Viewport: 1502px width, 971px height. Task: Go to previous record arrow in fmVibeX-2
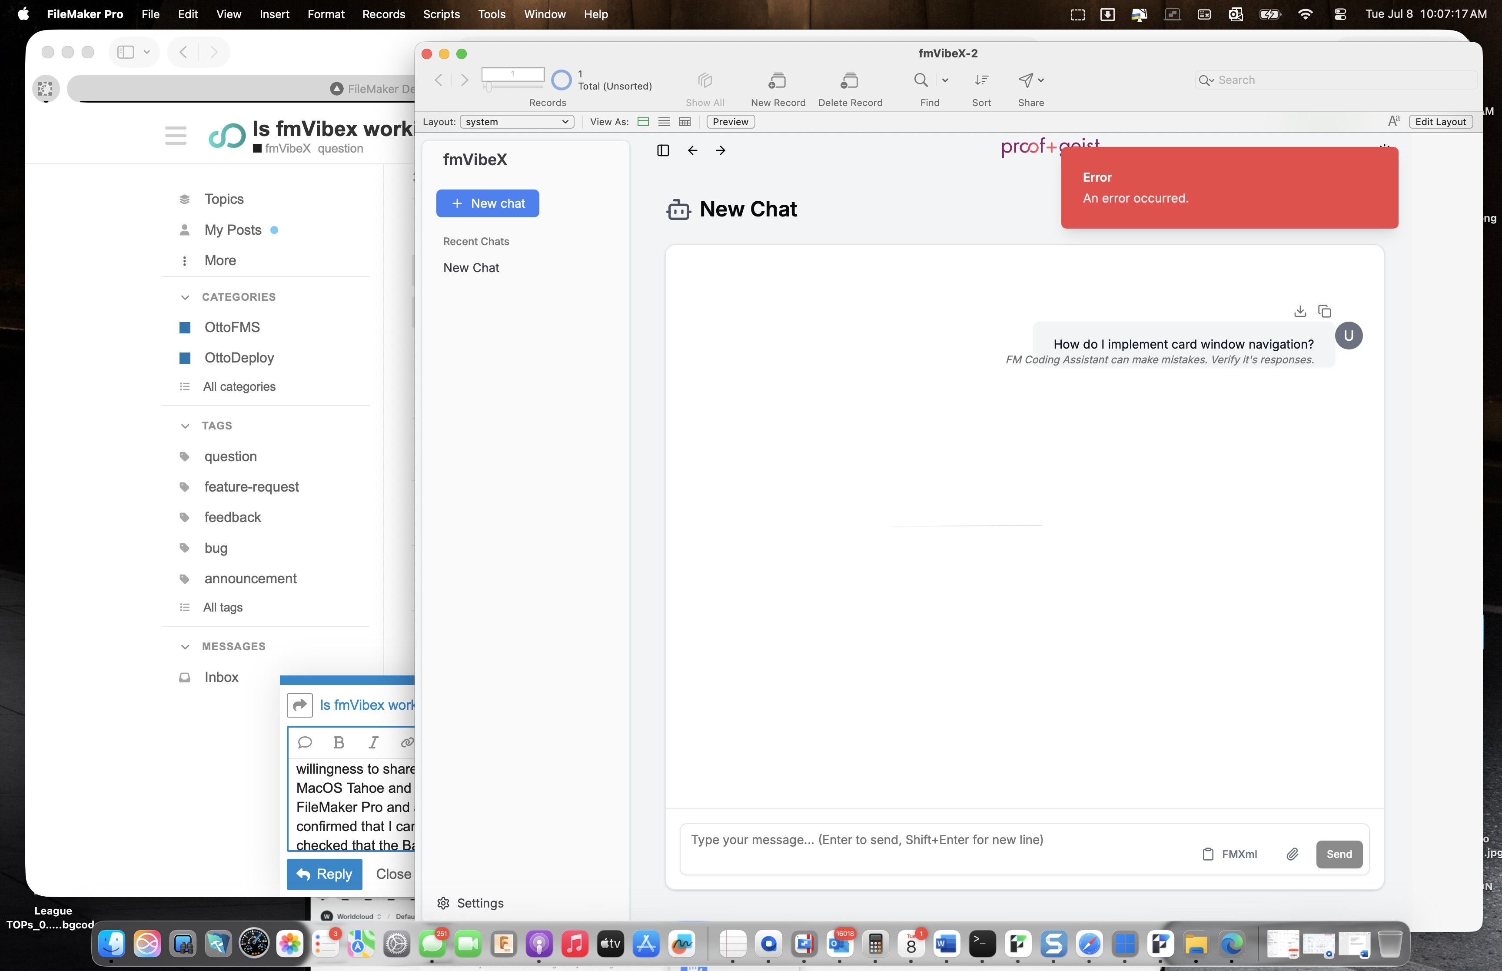[x=439, y=80]
